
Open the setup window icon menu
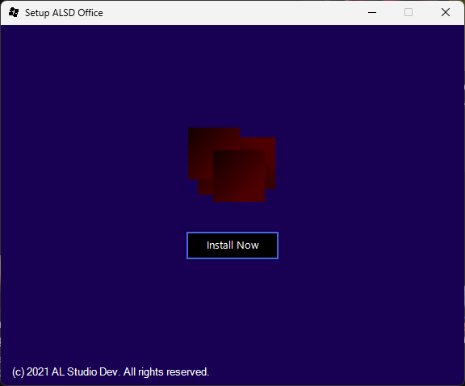click(x=14, y=12)
